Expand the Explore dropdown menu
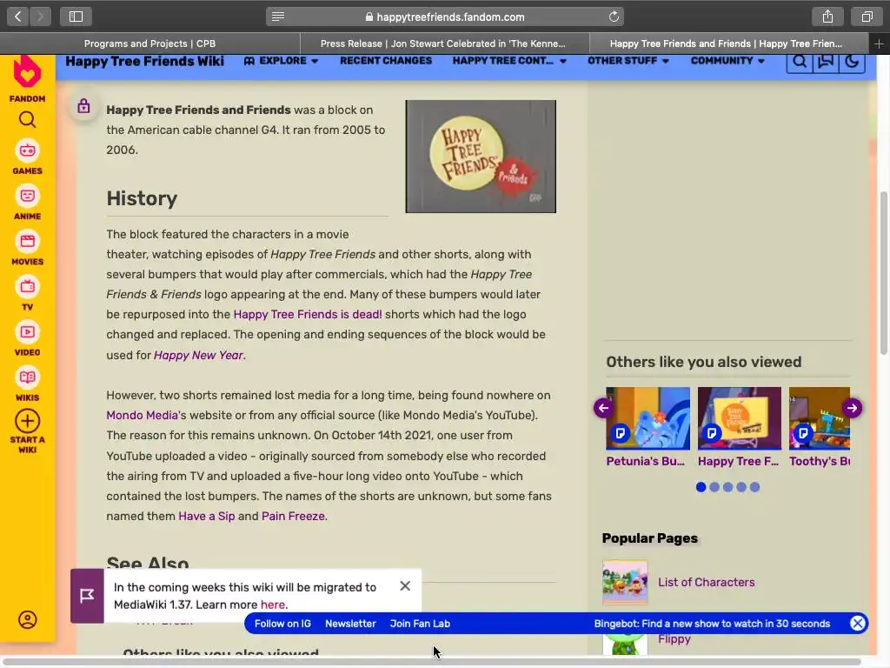The height and width of the screenshot is (668, 890). click(282, 61)
